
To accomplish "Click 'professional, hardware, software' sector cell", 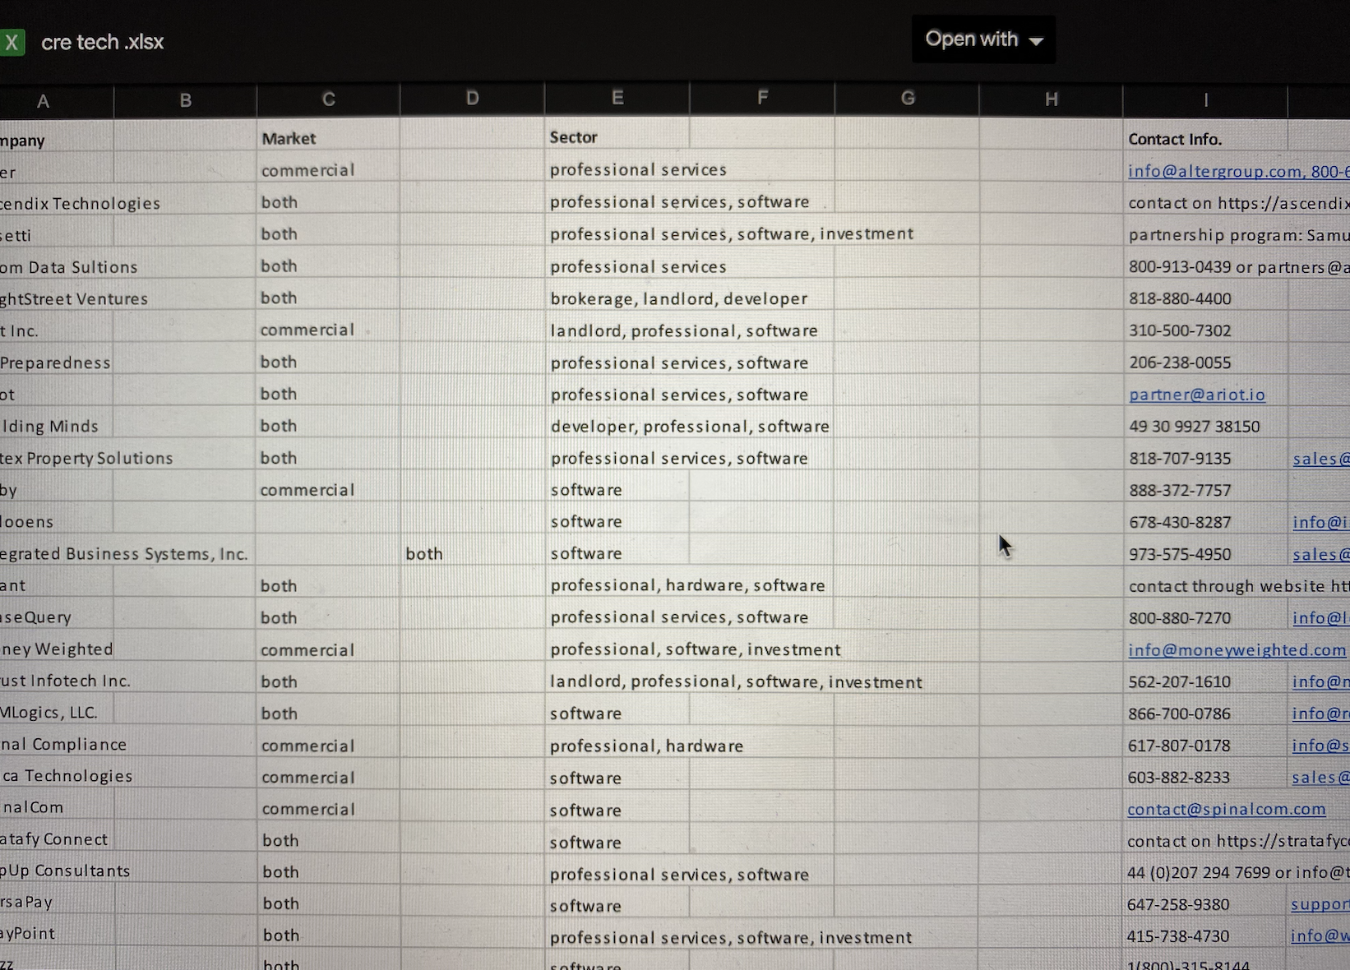I will (x=687, y=585).
